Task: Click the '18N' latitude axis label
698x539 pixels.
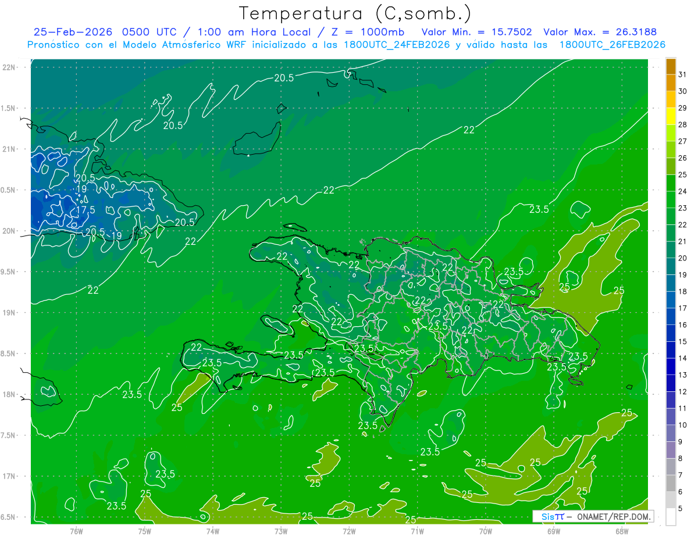Action: tap(10, 395)
